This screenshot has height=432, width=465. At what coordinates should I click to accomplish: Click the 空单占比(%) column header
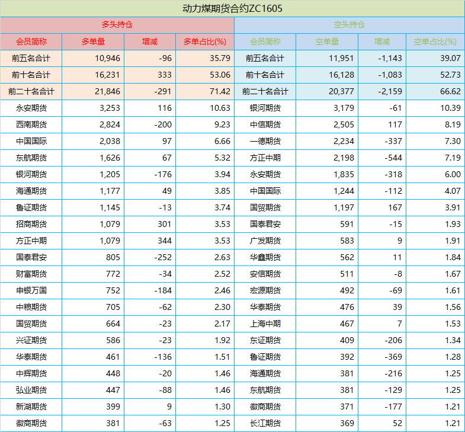[x=435, y=41]
